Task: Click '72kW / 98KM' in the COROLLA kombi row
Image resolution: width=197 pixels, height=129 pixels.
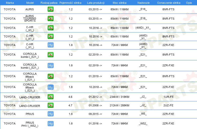Action: (119, 65)
